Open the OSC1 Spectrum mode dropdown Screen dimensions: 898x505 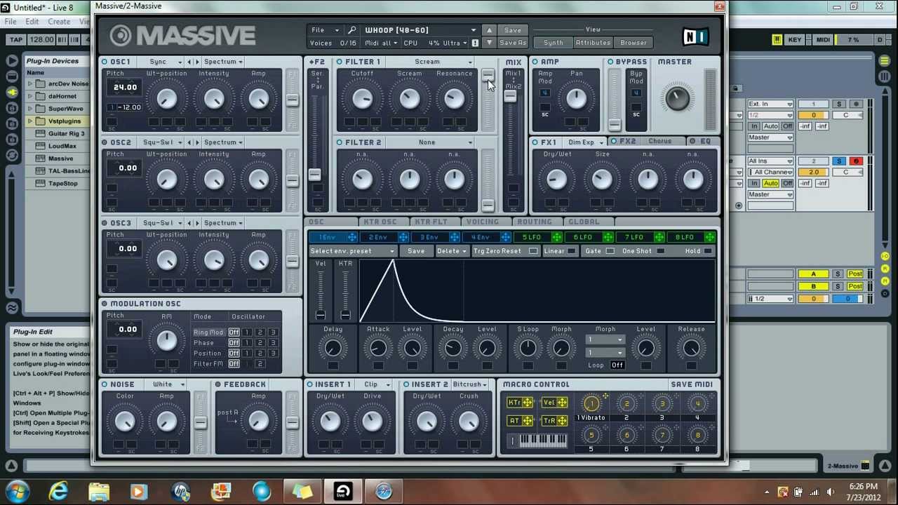223,62
